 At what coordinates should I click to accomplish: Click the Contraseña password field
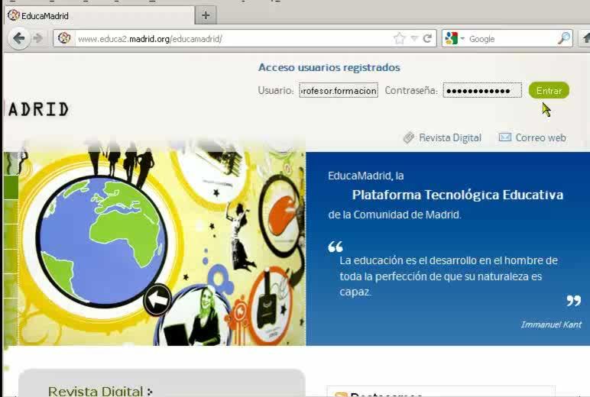tap(482, 90)
